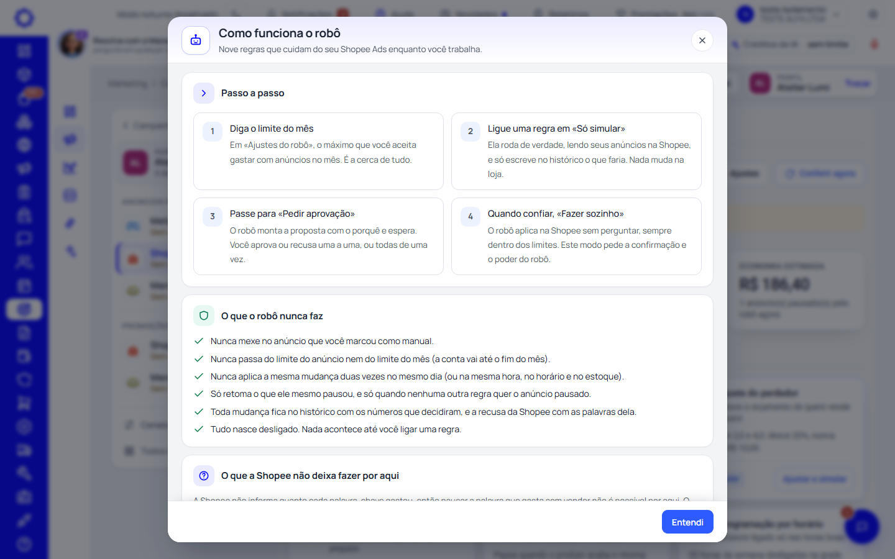895x559 pixels.
Task: Click the checkmark beside 'Nunca aplica a mesma mudança'
Action: [x=199, y=376]
